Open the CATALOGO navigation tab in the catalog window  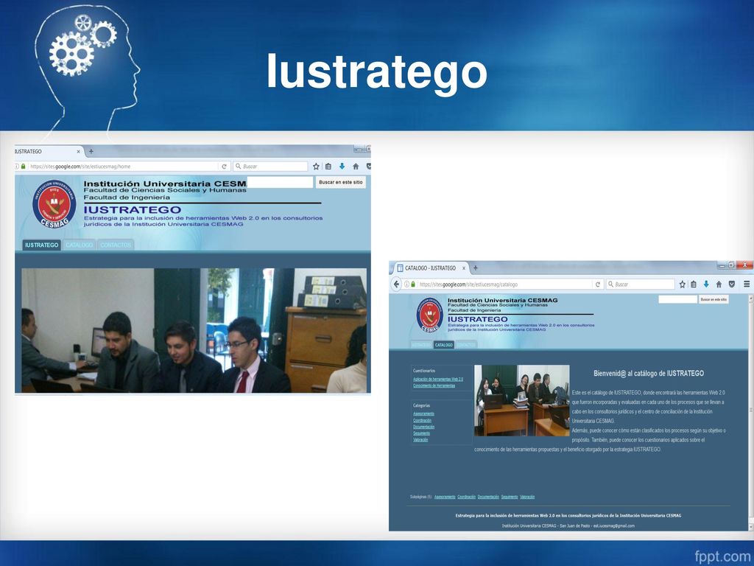pos(443,345)
